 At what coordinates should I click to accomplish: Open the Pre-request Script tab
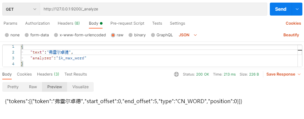127,23
